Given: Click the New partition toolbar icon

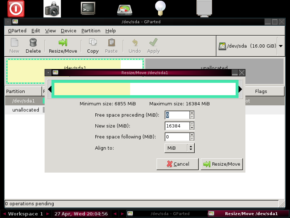Looking at the screenshot, I should pyautogui.click(x=14, y=46).
